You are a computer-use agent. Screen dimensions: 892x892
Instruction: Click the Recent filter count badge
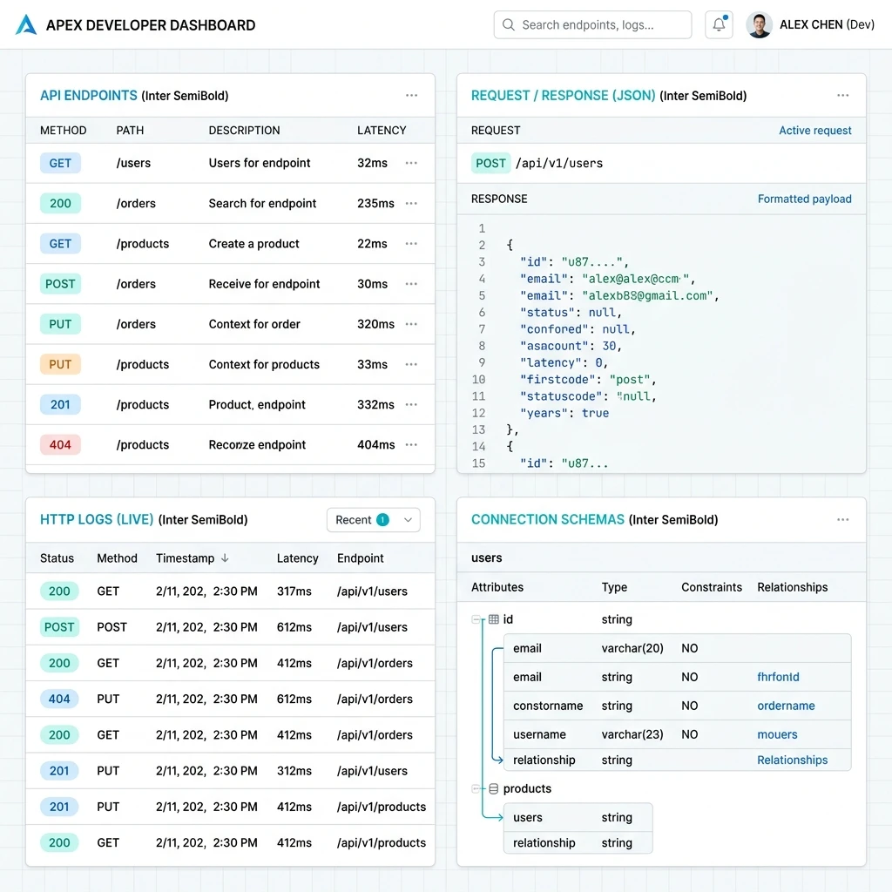383,520
